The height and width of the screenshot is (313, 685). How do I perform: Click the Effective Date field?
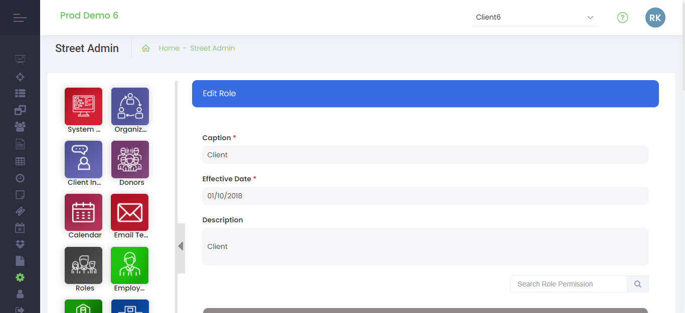tap(425, 196)
